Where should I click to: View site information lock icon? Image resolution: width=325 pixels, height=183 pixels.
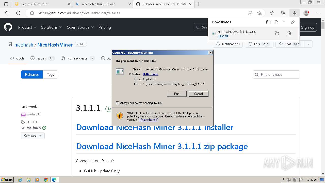32,13
